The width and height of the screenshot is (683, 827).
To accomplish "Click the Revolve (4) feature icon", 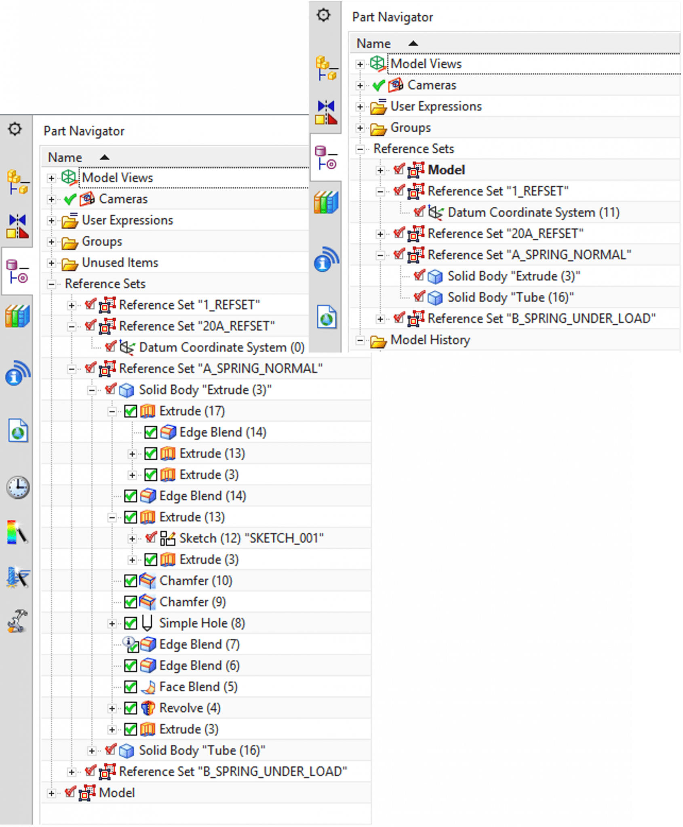I will tap(148, 708).
